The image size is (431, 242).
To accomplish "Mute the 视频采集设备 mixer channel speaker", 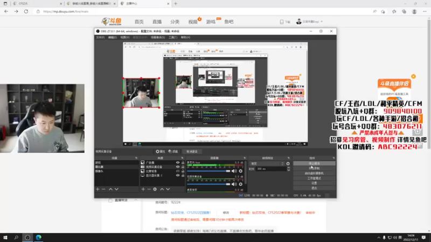I will pos(234,184).
